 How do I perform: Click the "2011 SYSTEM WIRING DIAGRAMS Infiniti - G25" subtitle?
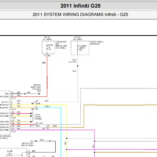click(80, 14)
